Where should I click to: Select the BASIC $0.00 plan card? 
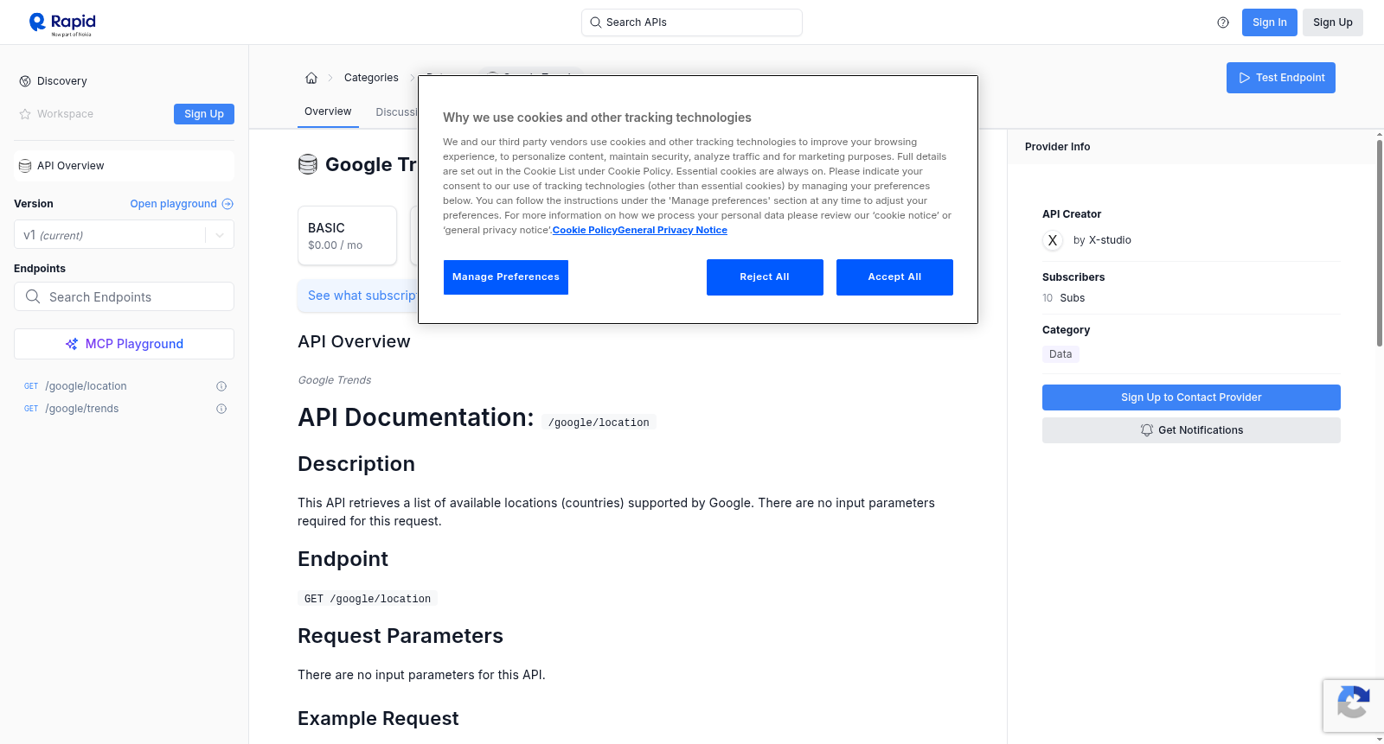pos(347,235)
